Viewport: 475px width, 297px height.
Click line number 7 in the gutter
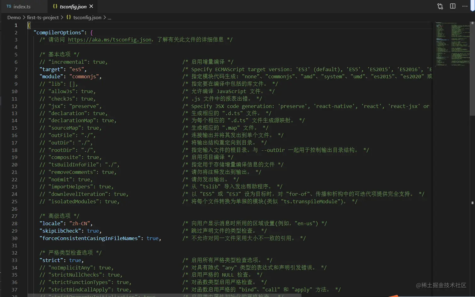click(x=16, y=69)
